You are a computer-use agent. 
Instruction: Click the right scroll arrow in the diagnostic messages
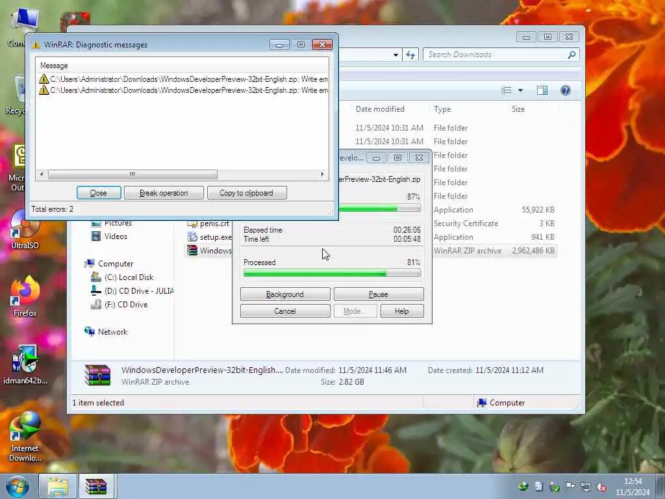point(322,174)
